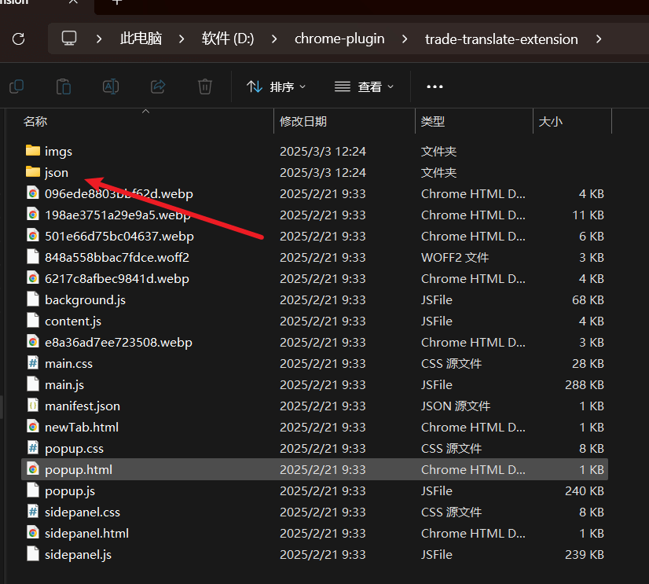Select the imgs folder

tap(58, 151)
